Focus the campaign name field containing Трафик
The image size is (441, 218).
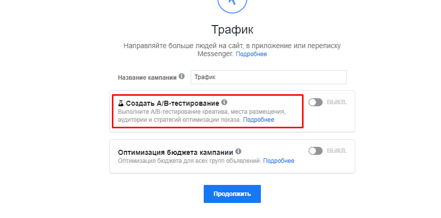pos(268,77)
